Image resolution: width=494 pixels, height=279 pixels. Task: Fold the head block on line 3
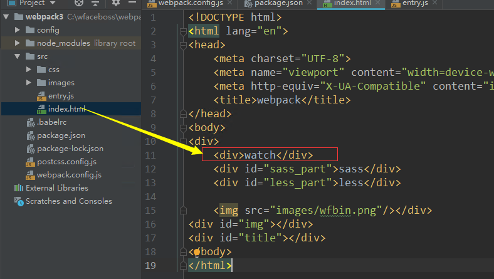pyautogui.click(x=183, y=45)
